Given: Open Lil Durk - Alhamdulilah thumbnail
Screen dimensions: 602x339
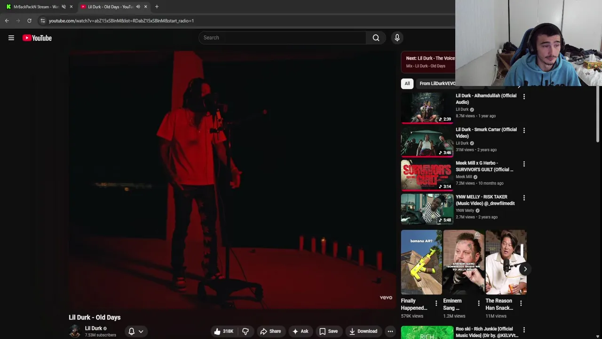Looking at the screenshot, I should (x=427, y=108).
